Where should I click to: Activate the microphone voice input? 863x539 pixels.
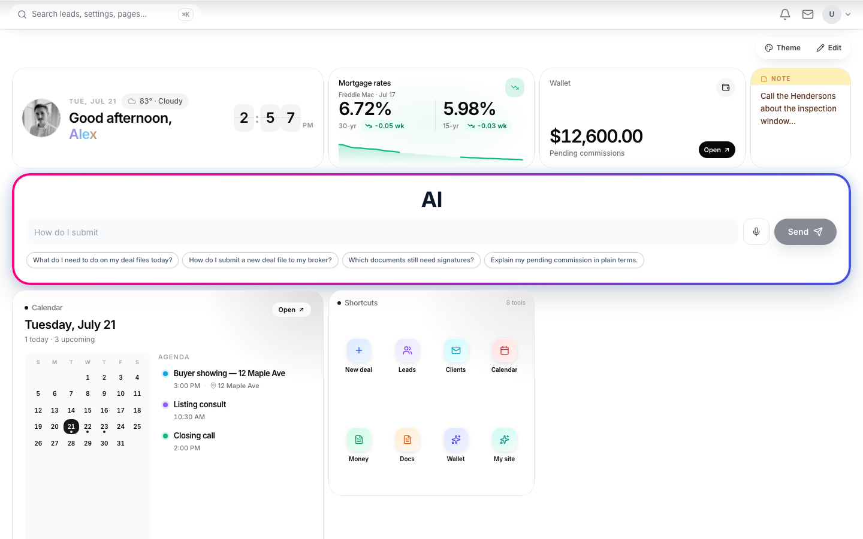(x=756, y=232)
